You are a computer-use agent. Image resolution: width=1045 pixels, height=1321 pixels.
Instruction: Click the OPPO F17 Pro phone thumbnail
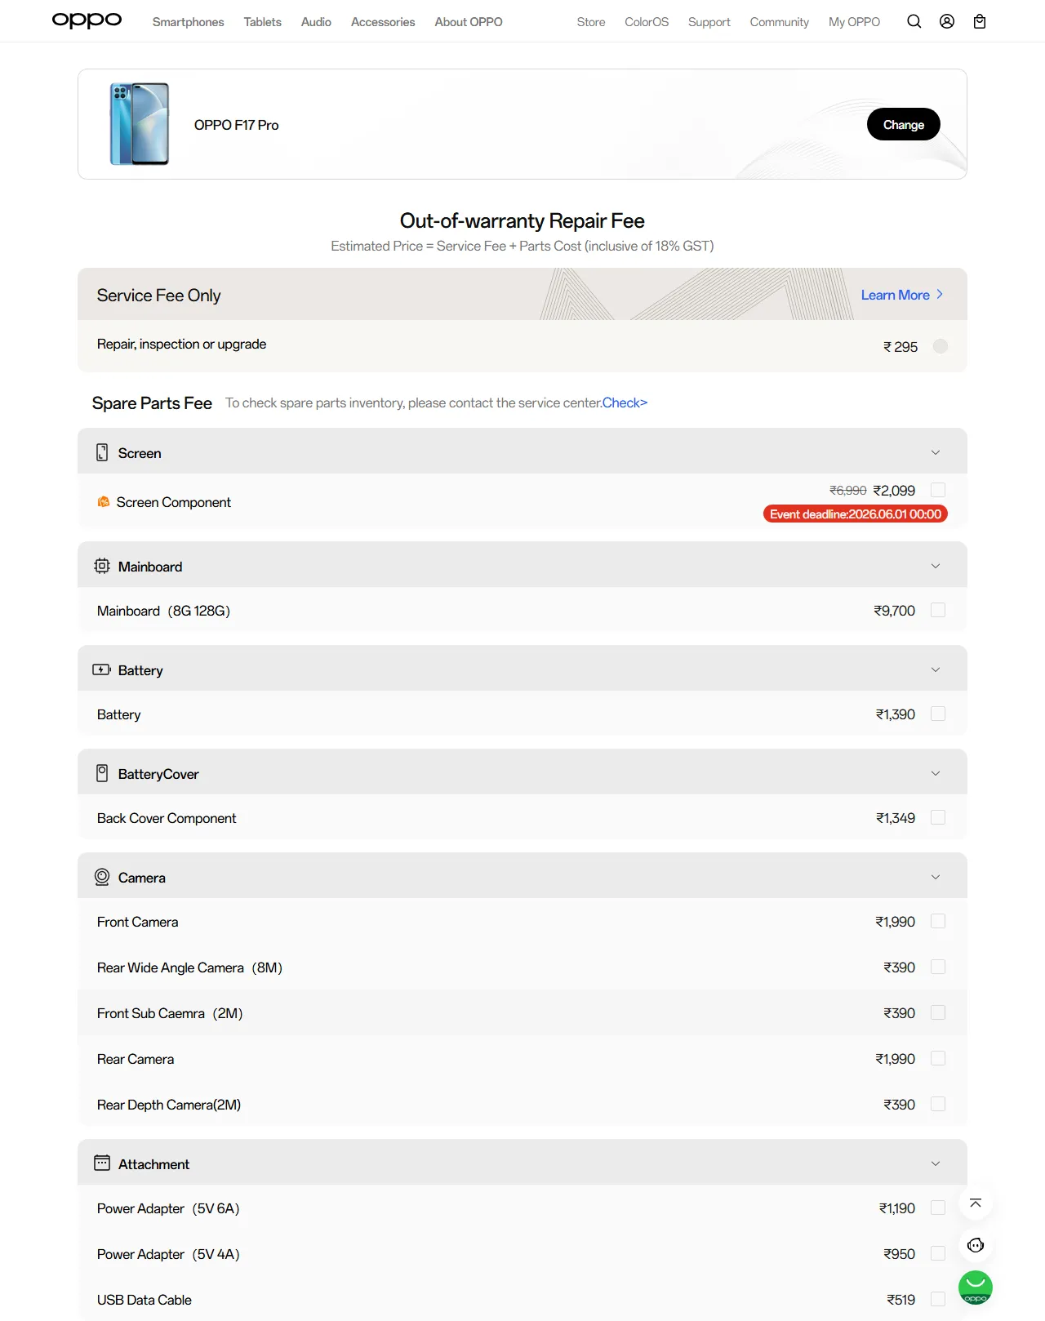(140, 124)
